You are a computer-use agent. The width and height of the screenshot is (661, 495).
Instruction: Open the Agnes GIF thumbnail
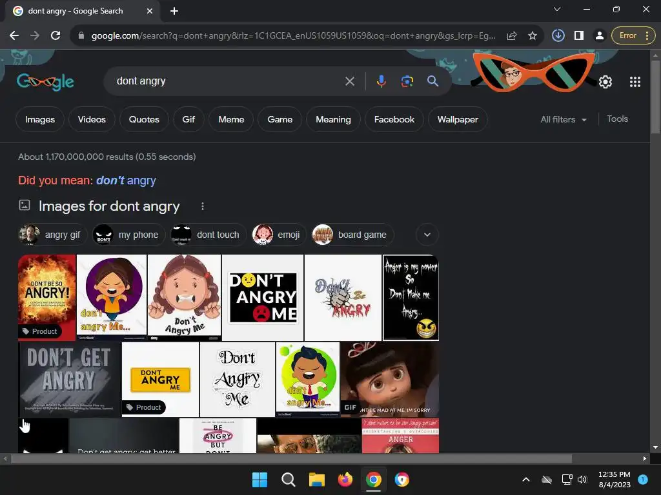(389, 380)
